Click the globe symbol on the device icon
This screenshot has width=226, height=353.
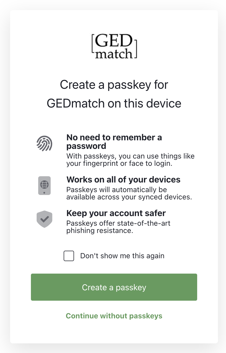(x=44, y=184)
